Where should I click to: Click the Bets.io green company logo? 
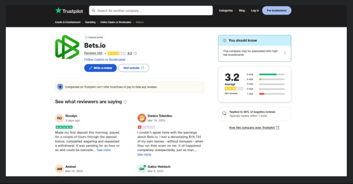click(67, 47)
